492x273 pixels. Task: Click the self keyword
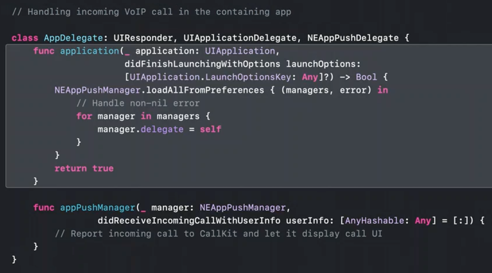[x=210, y=129]
